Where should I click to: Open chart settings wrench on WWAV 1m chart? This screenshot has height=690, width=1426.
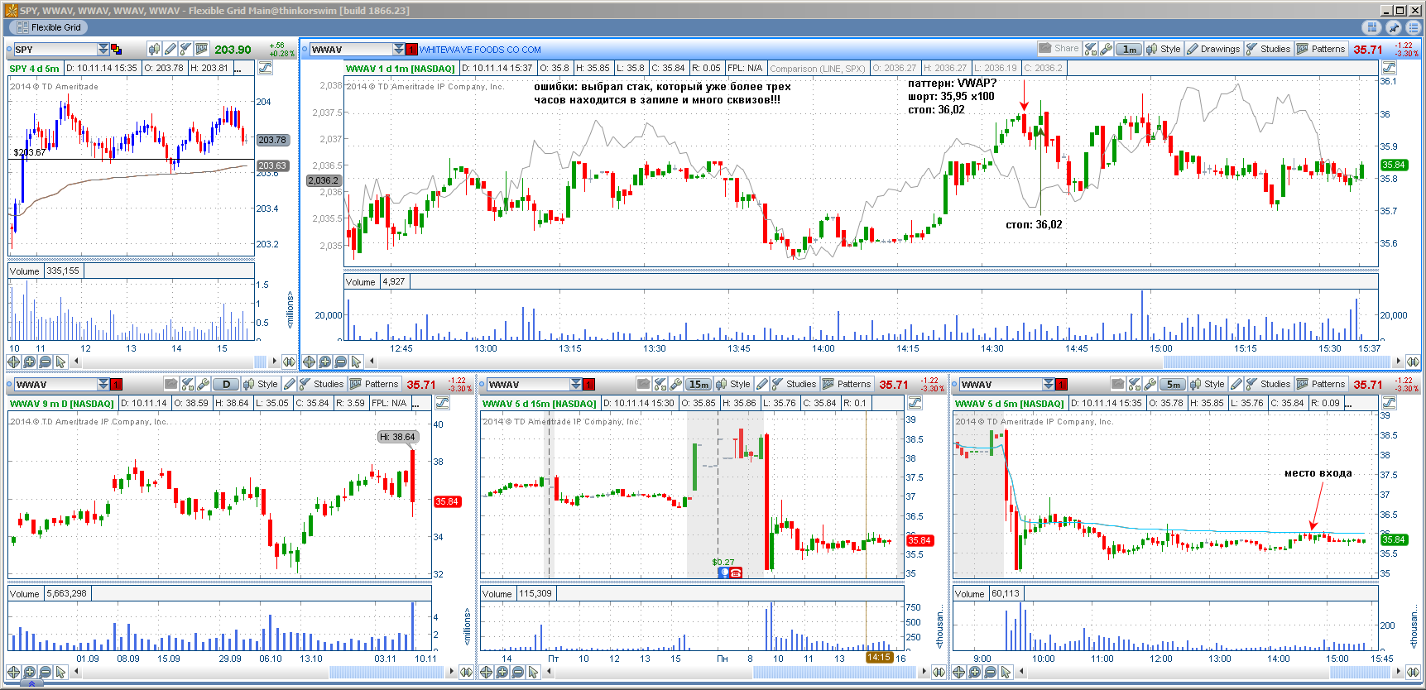pos(1107,49)
